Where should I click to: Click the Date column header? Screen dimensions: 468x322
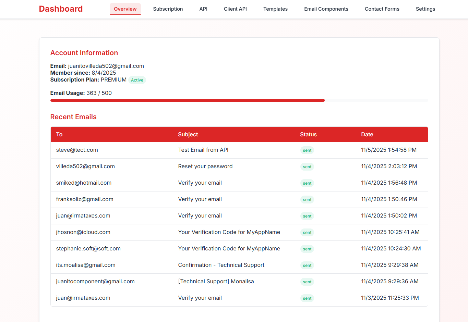point(367,134)
